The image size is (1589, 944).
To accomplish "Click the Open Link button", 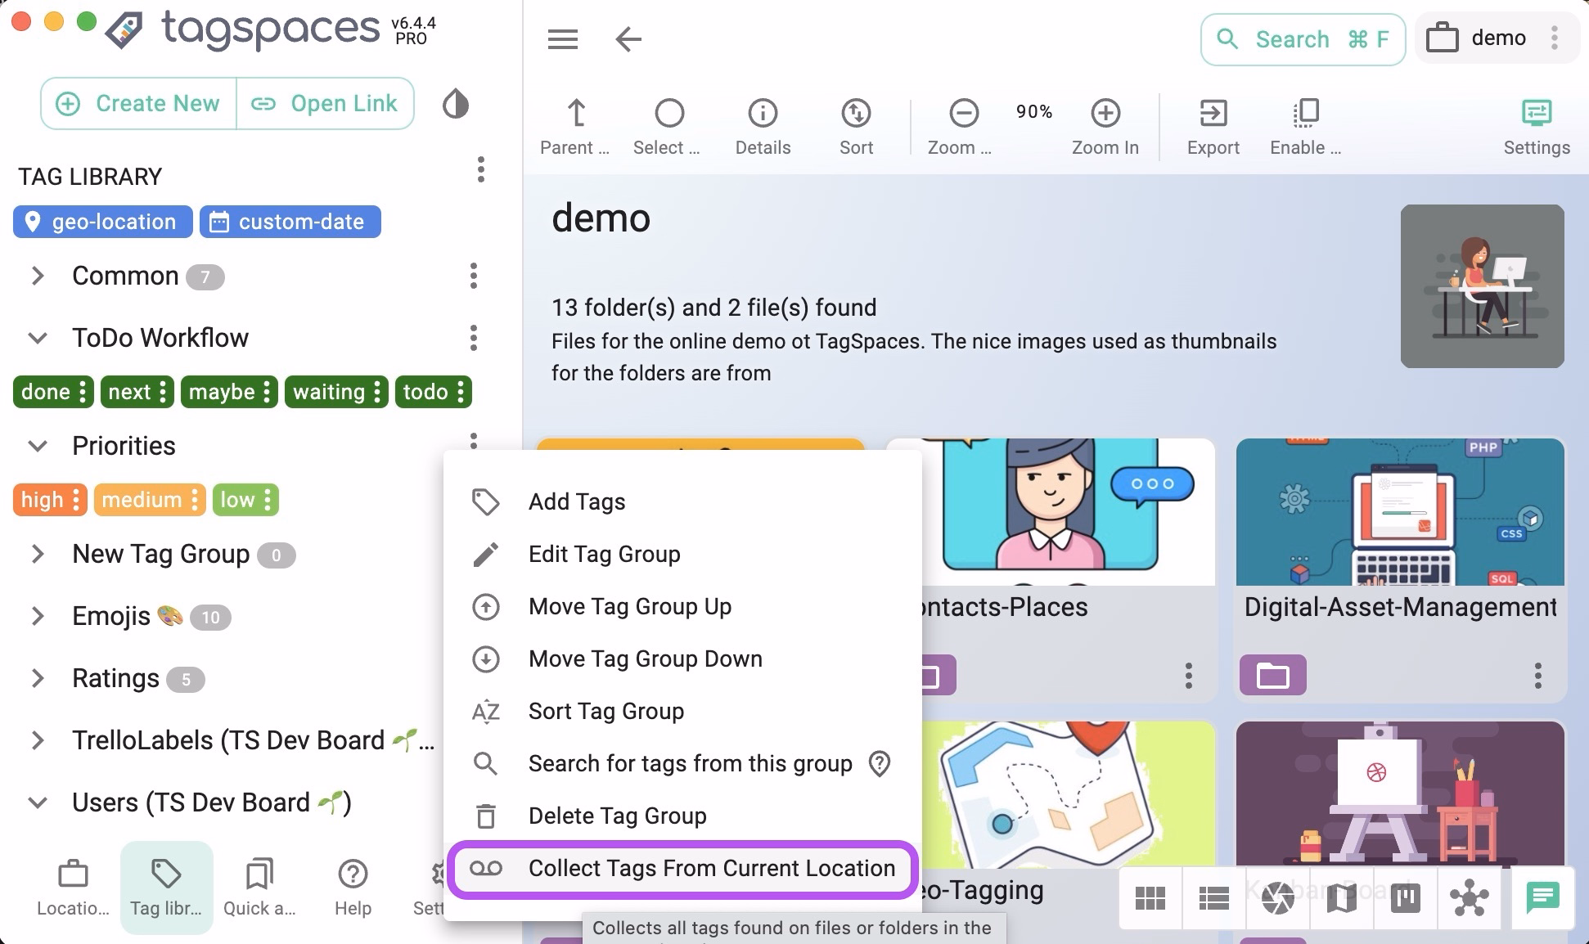I will pyautogui.click(x=325, y=103).
